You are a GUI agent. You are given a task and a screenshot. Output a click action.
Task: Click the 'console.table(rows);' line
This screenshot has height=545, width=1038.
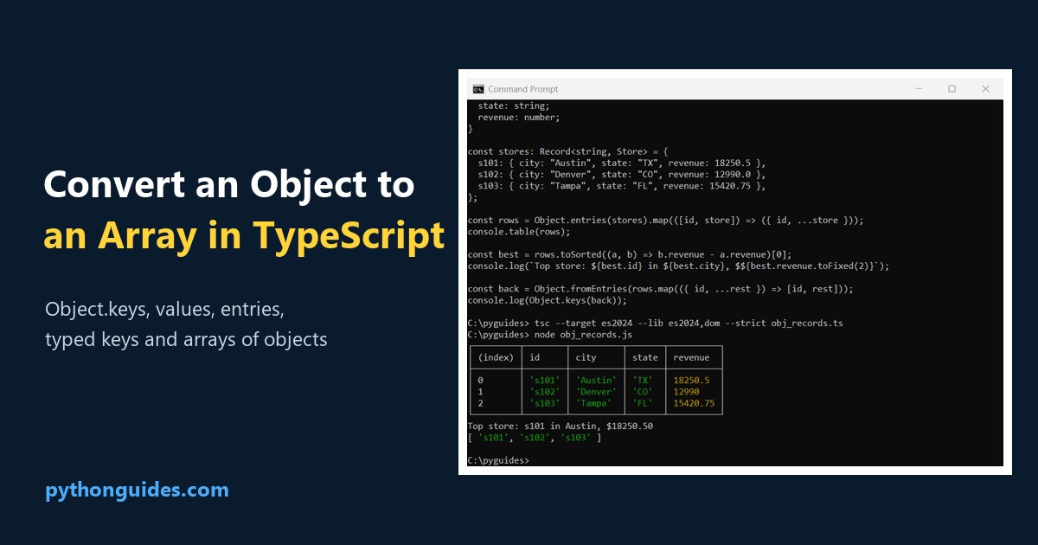coord(520,232)
